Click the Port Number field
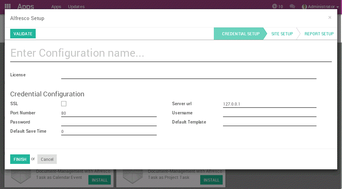342x189 pixels. tap(109, 113)
